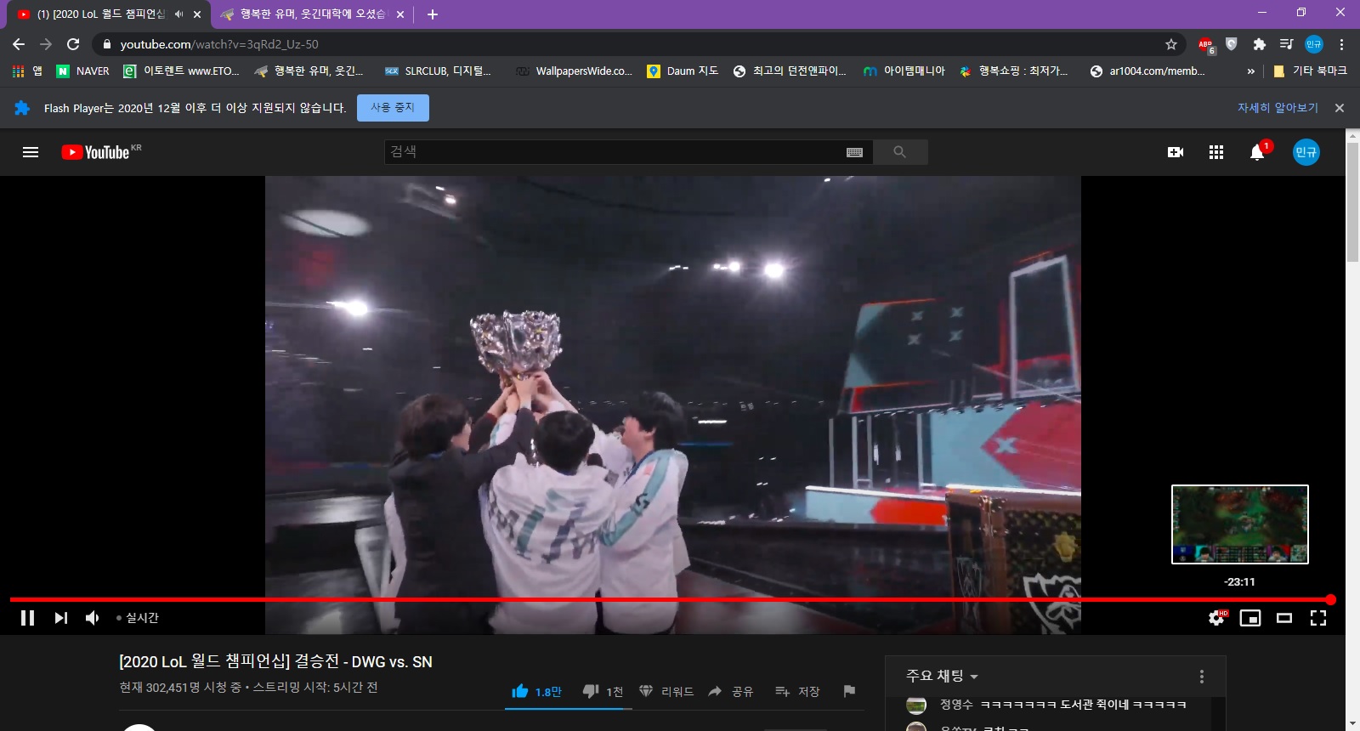Click the 자세히 알아보기 link
This screenshot has width=1360, height=731.
tap(1277, 108)
